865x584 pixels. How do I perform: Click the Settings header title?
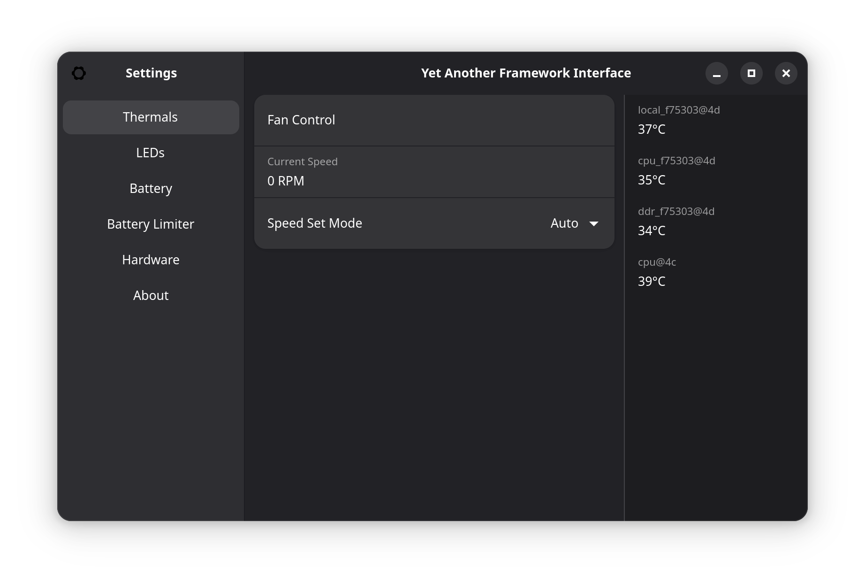(x=151, y=73)
